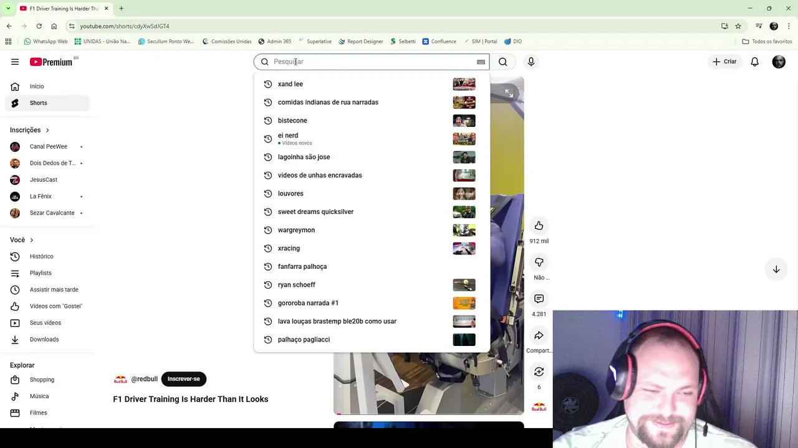Open Shopping under Explorar
Viewport: 798px width, 448px height.
[x=47, y=380]
